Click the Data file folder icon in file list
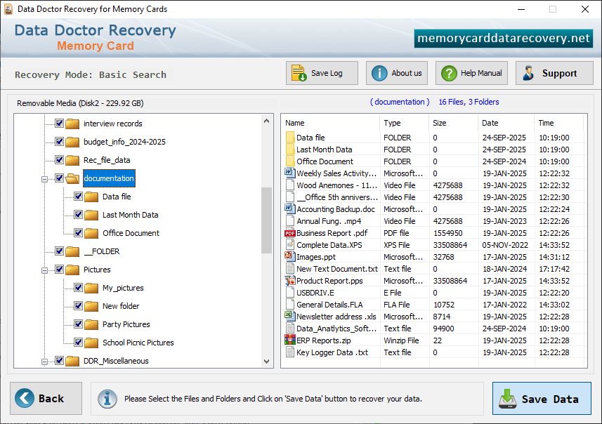 click(290, 137)
